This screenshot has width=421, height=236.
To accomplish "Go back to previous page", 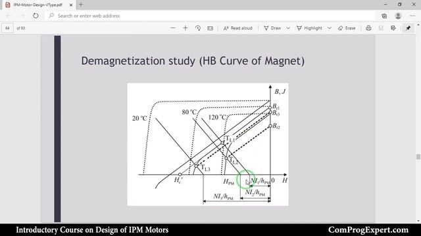I will [9, 16].
